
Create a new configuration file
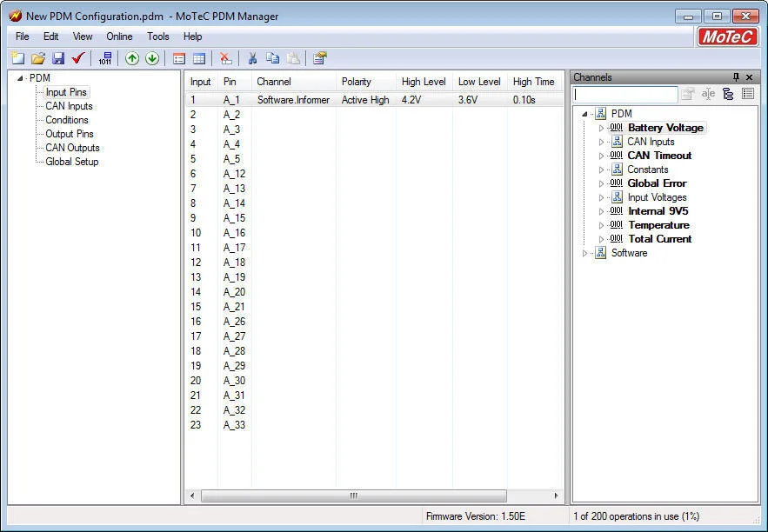[18, 59]
